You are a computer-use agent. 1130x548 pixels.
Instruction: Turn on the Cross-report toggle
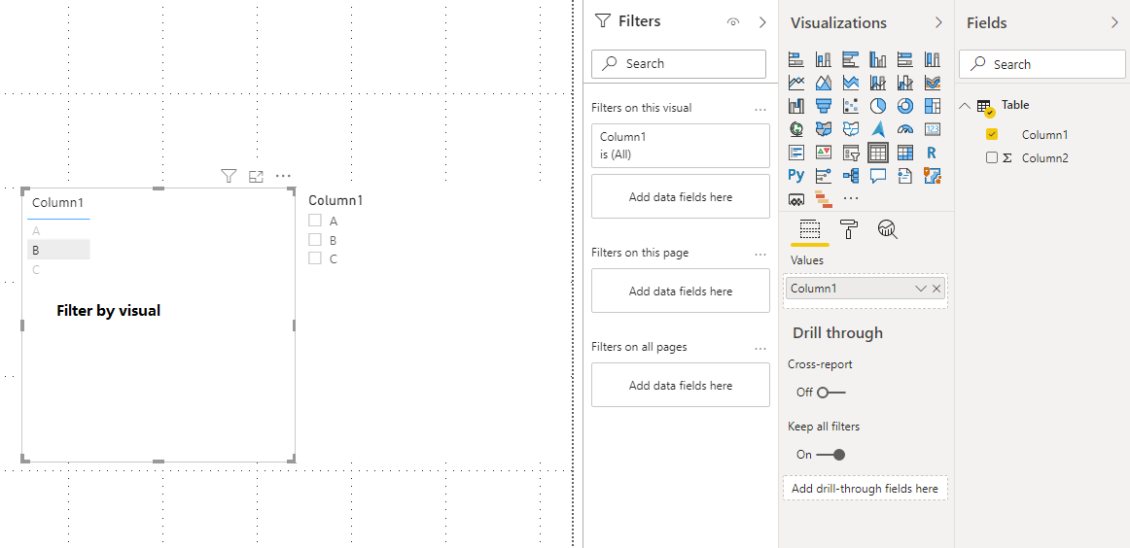tap(830, 393)
